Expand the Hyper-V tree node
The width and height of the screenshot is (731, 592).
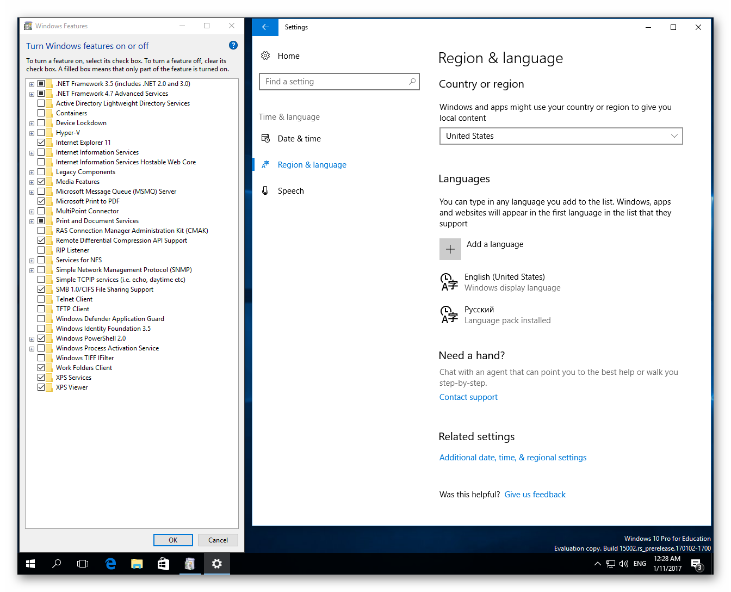point(32,133)
